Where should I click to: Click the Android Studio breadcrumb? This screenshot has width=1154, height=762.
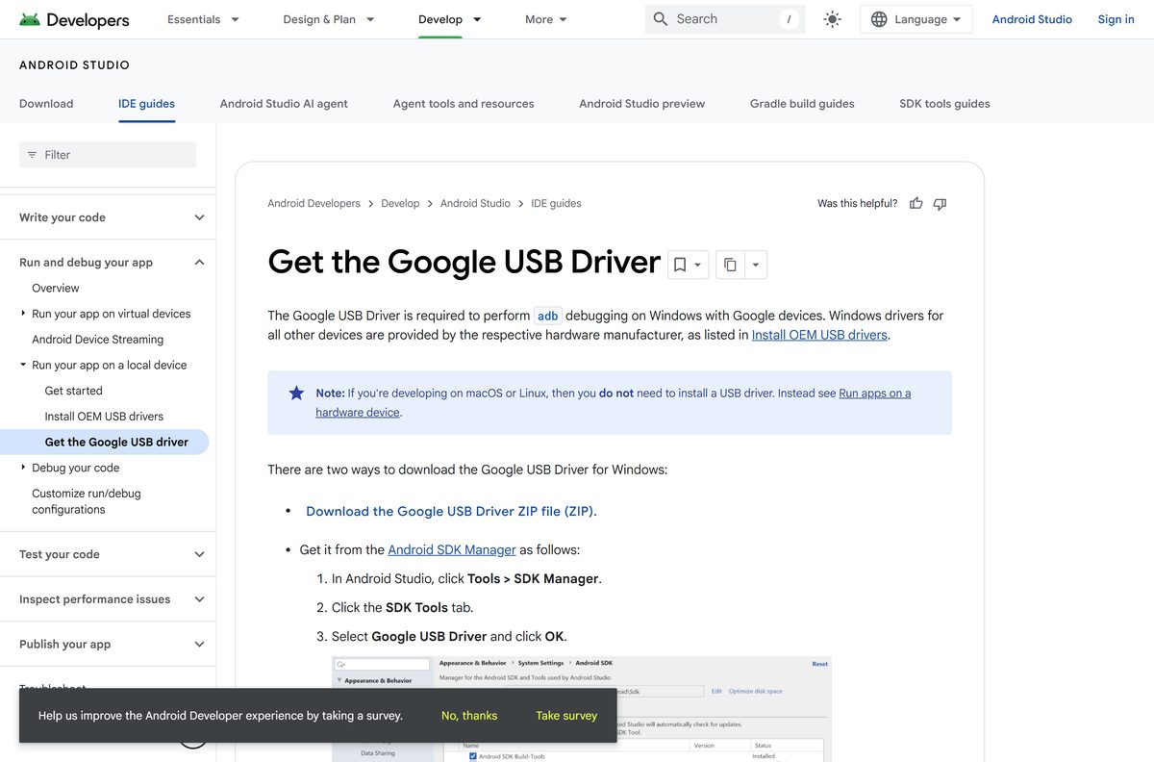(475, 204)
